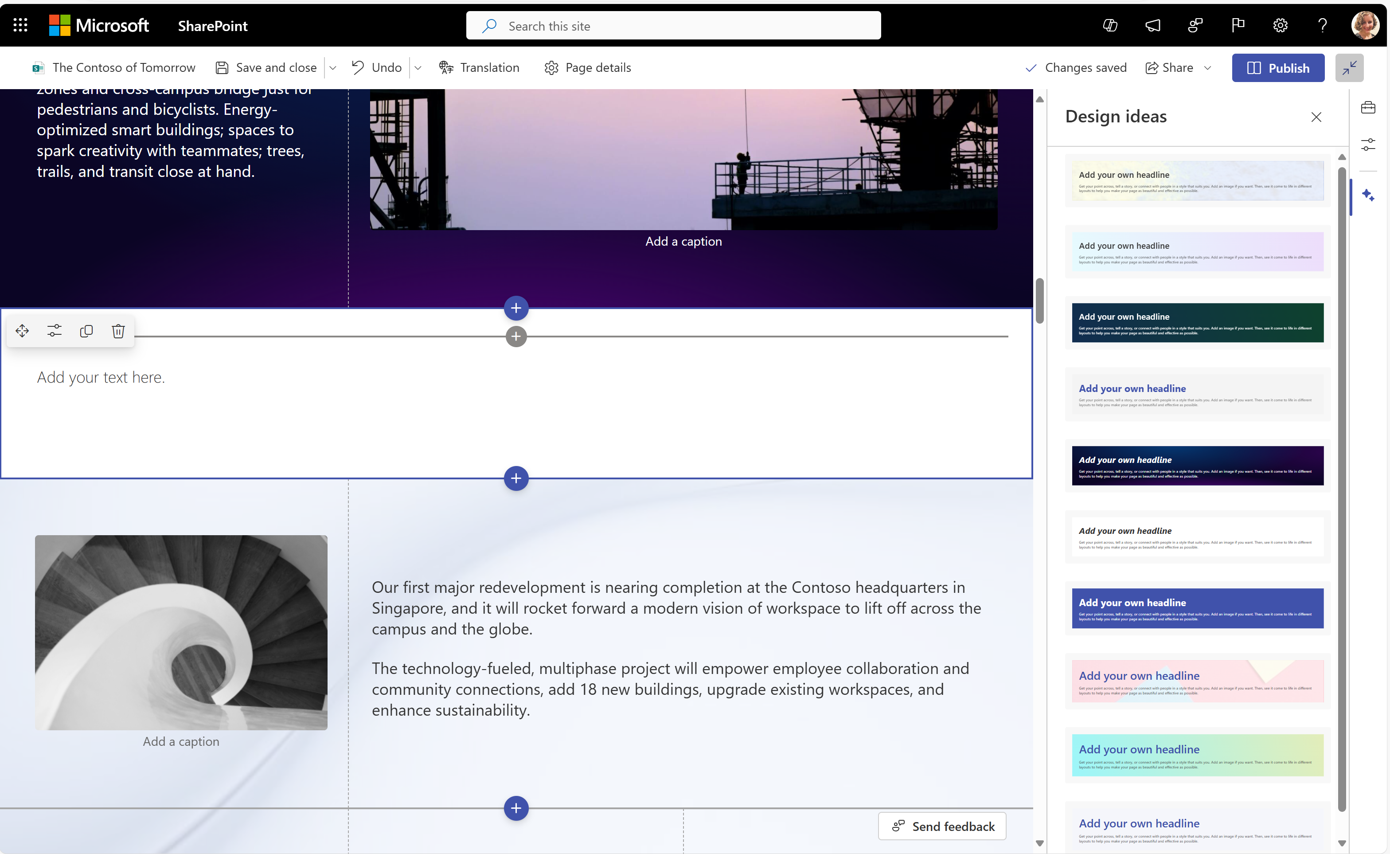The height and width of the screenshot is (854, 1390).
Task: Close the Design ideas panel
Action: 1316,117
